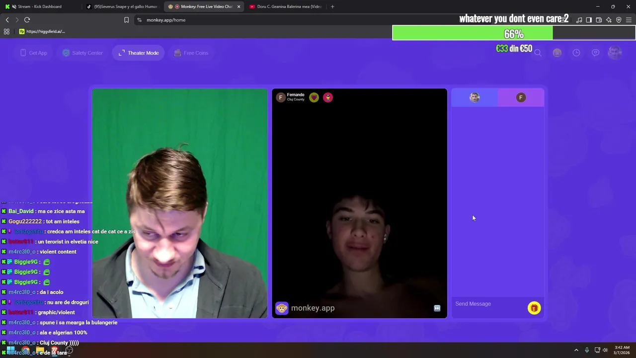The width and height of the screenshot is (636, 358).
Task: Click Fernando's profile name in the video
Action: tap(296, 94)
